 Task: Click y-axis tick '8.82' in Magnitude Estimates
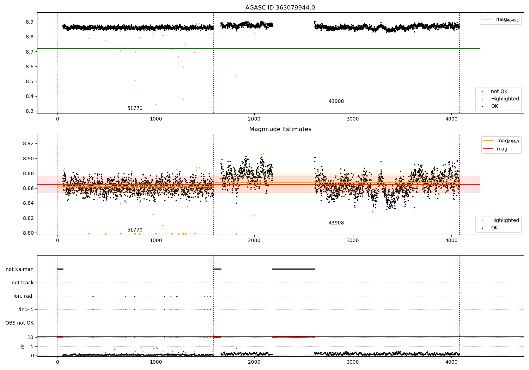pyautogui.click(x=28, y=218)
